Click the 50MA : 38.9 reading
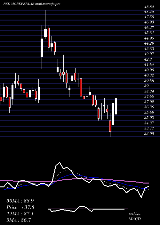Viewport: 160px width, 225px height. 20,201
